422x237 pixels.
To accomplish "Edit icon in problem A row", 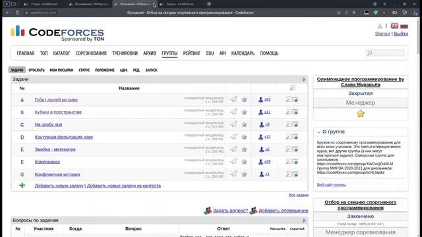I will pyautogui.click(x=288, y=99).
